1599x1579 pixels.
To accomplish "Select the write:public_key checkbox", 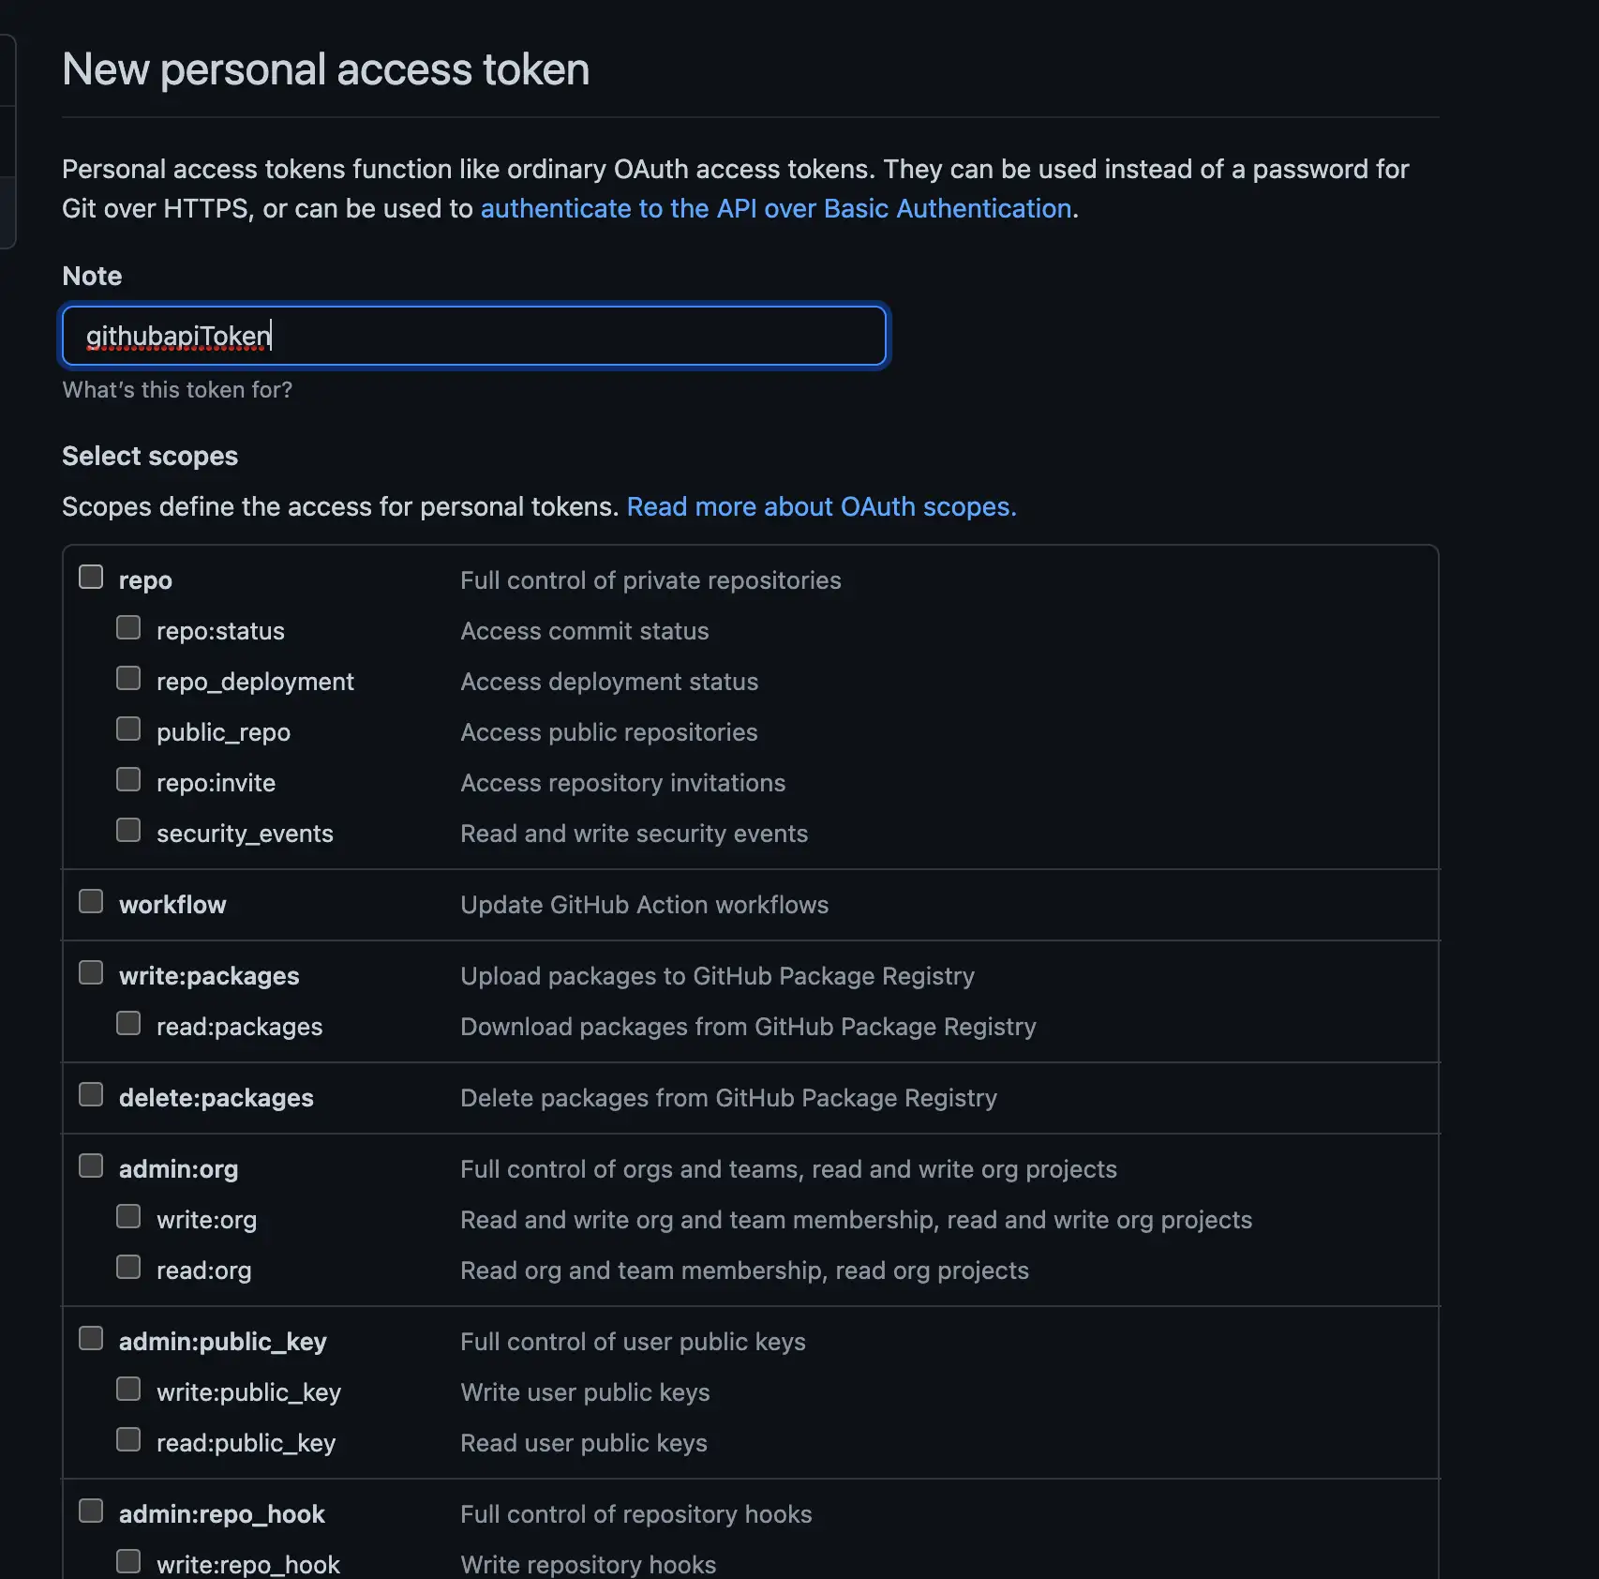I will coord(128,1389).
